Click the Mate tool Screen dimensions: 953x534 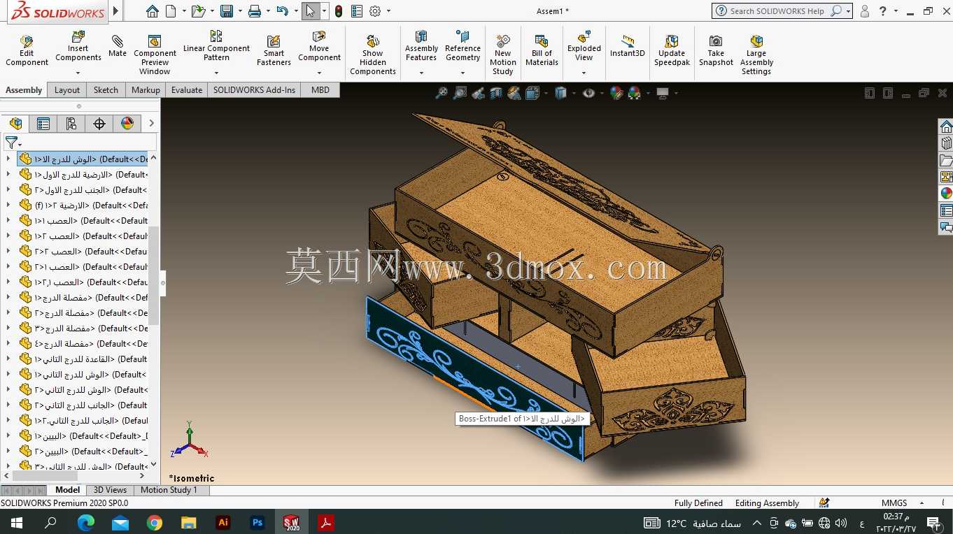(117, 46)
